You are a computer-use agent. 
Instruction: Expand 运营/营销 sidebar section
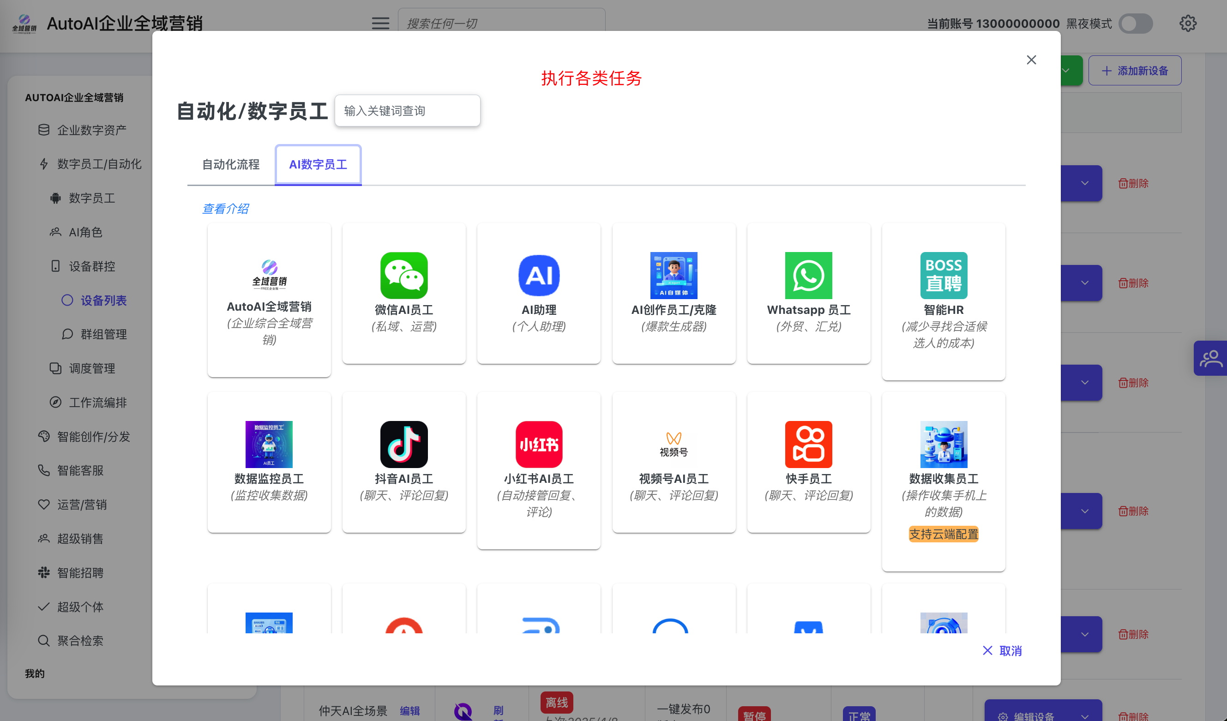point(72,505)
